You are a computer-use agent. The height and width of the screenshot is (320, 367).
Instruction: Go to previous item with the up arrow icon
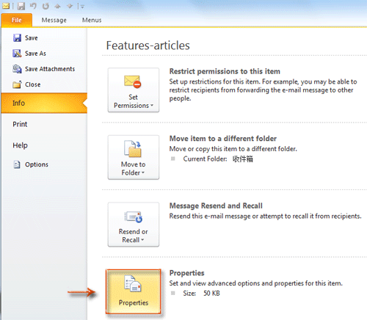pos(58,6)
